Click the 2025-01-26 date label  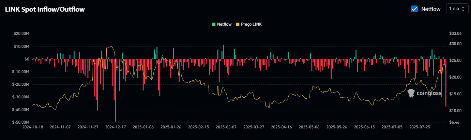click(170, 127)
